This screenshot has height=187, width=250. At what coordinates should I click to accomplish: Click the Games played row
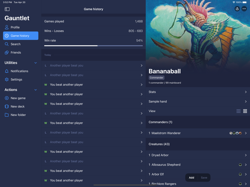(94, 21)
